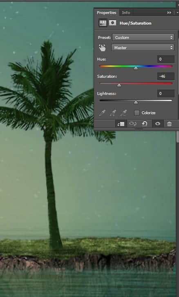Click the Hue/Saturation adjustment icon
This screenshot has height=297, width=179.
pyautogui.click(x=103, y=23)
